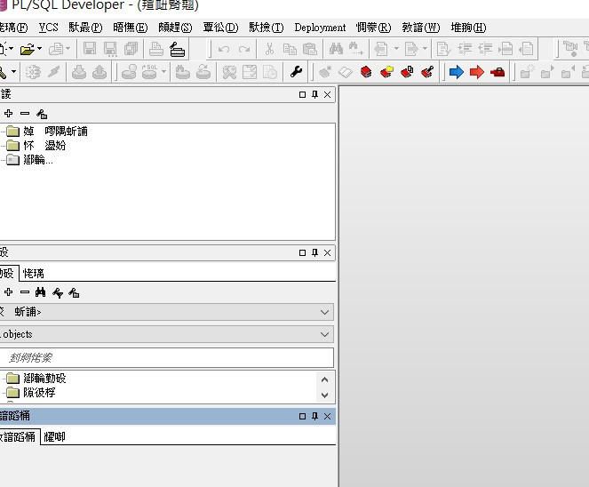Close the object browser panel with its X
589x487 pixels.
pos(328,252)
